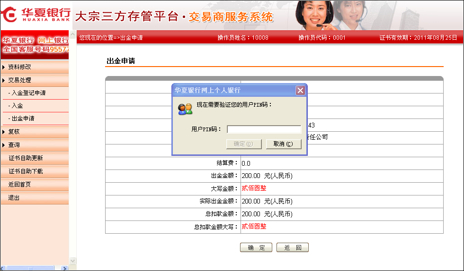Viewport: 464px width, 271px height.
Task: Click 取消(C) to cancel PIN verification
Action: tap(284, 144)
